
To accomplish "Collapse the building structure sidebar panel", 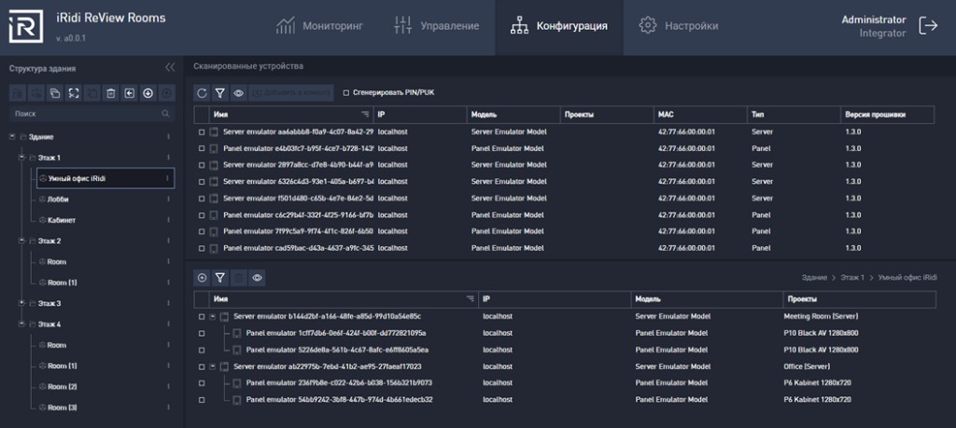I will point(170,67).
